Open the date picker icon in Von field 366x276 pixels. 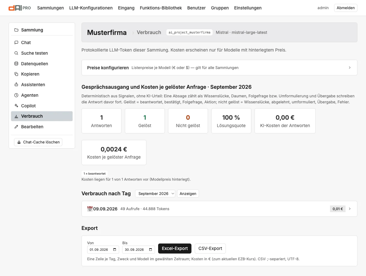click(115, 250)
